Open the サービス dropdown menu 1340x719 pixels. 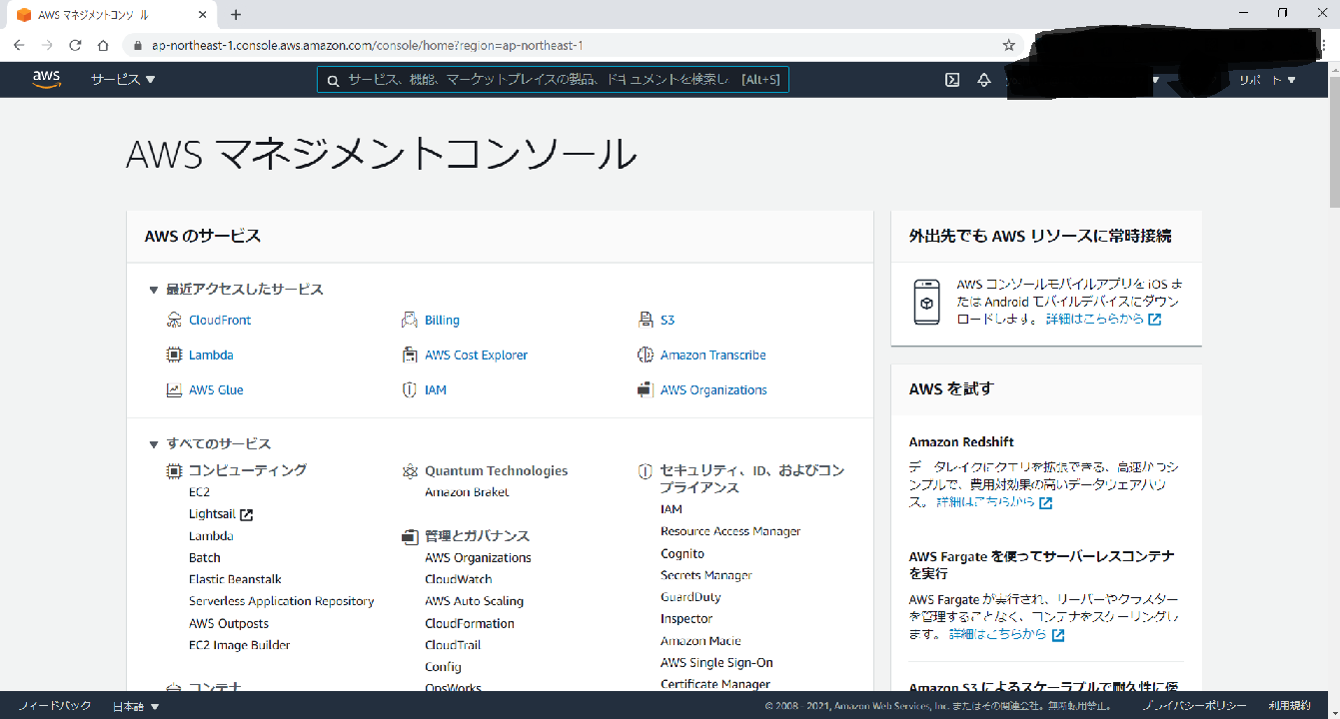pyautogui.click(x=123, y=80)
